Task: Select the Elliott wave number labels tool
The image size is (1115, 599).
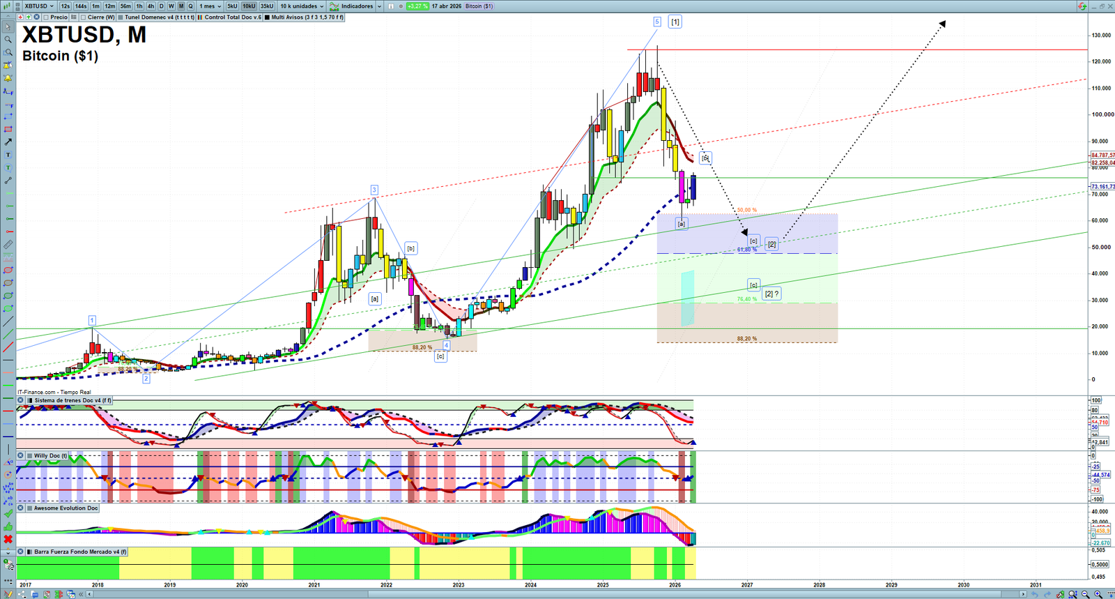Action: pos(8,488)
